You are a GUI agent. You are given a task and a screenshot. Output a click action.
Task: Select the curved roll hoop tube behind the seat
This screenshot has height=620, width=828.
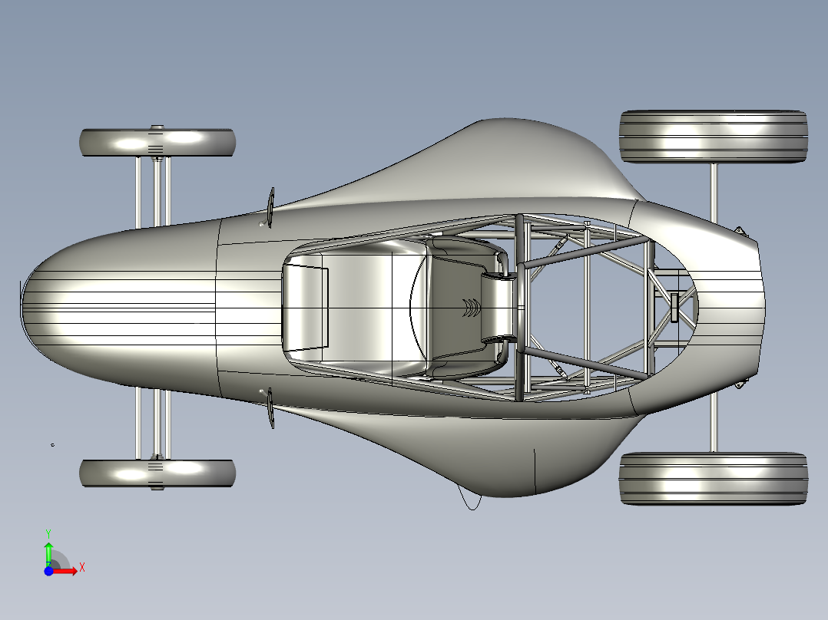[520, 308]
